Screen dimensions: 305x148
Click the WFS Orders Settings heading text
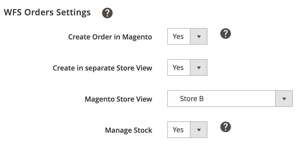tap(47, 12)
